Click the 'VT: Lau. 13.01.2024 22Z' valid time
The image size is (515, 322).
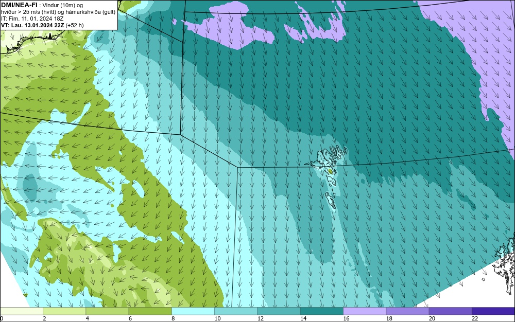click(x=32, y=25)
